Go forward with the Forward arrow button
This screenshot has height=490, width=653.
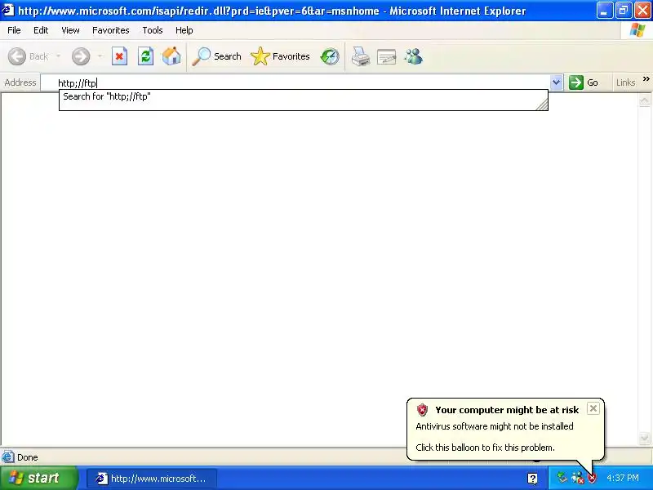coord(81,56)
